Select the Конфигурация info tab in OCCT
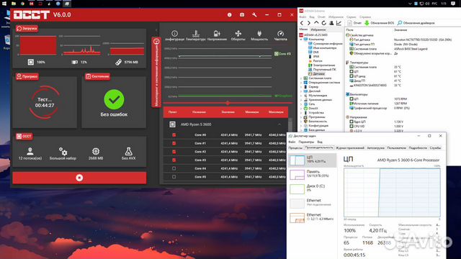Viewport: 461px width, 259px height. coord(174,35)
